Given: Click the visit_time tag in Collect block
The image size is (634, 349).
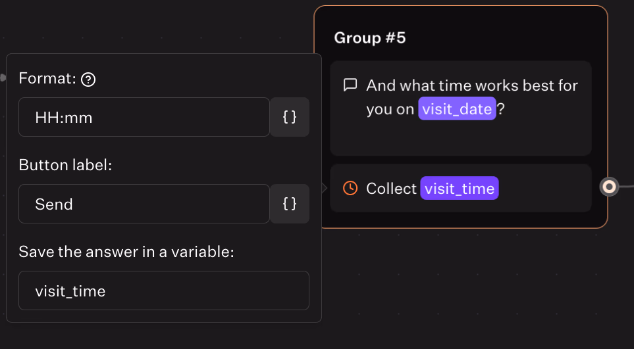Looking at the screenshot, I should pyautogui.click(x=460, y=189).
